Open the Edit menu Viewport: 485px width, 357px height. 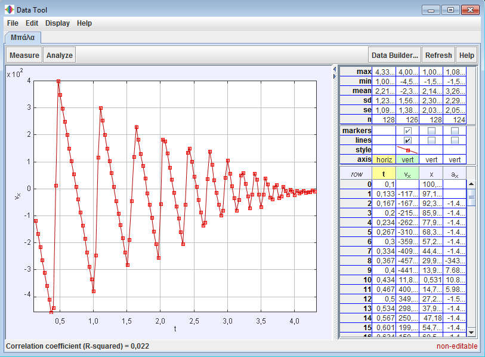(x=32, y=23)
